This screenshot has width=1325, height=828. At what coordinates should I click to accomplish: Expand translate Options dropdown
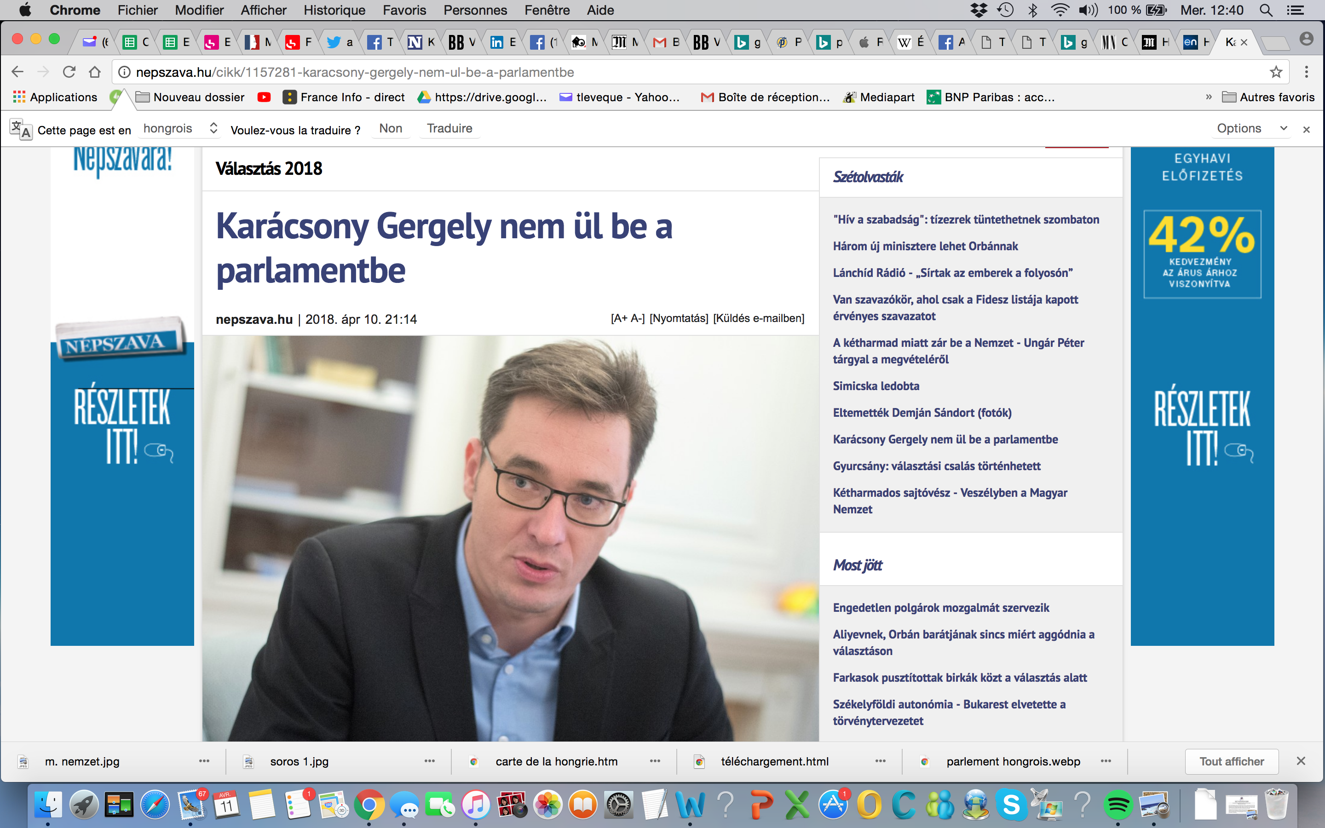pyautogui.click(x=1251, y=128)
